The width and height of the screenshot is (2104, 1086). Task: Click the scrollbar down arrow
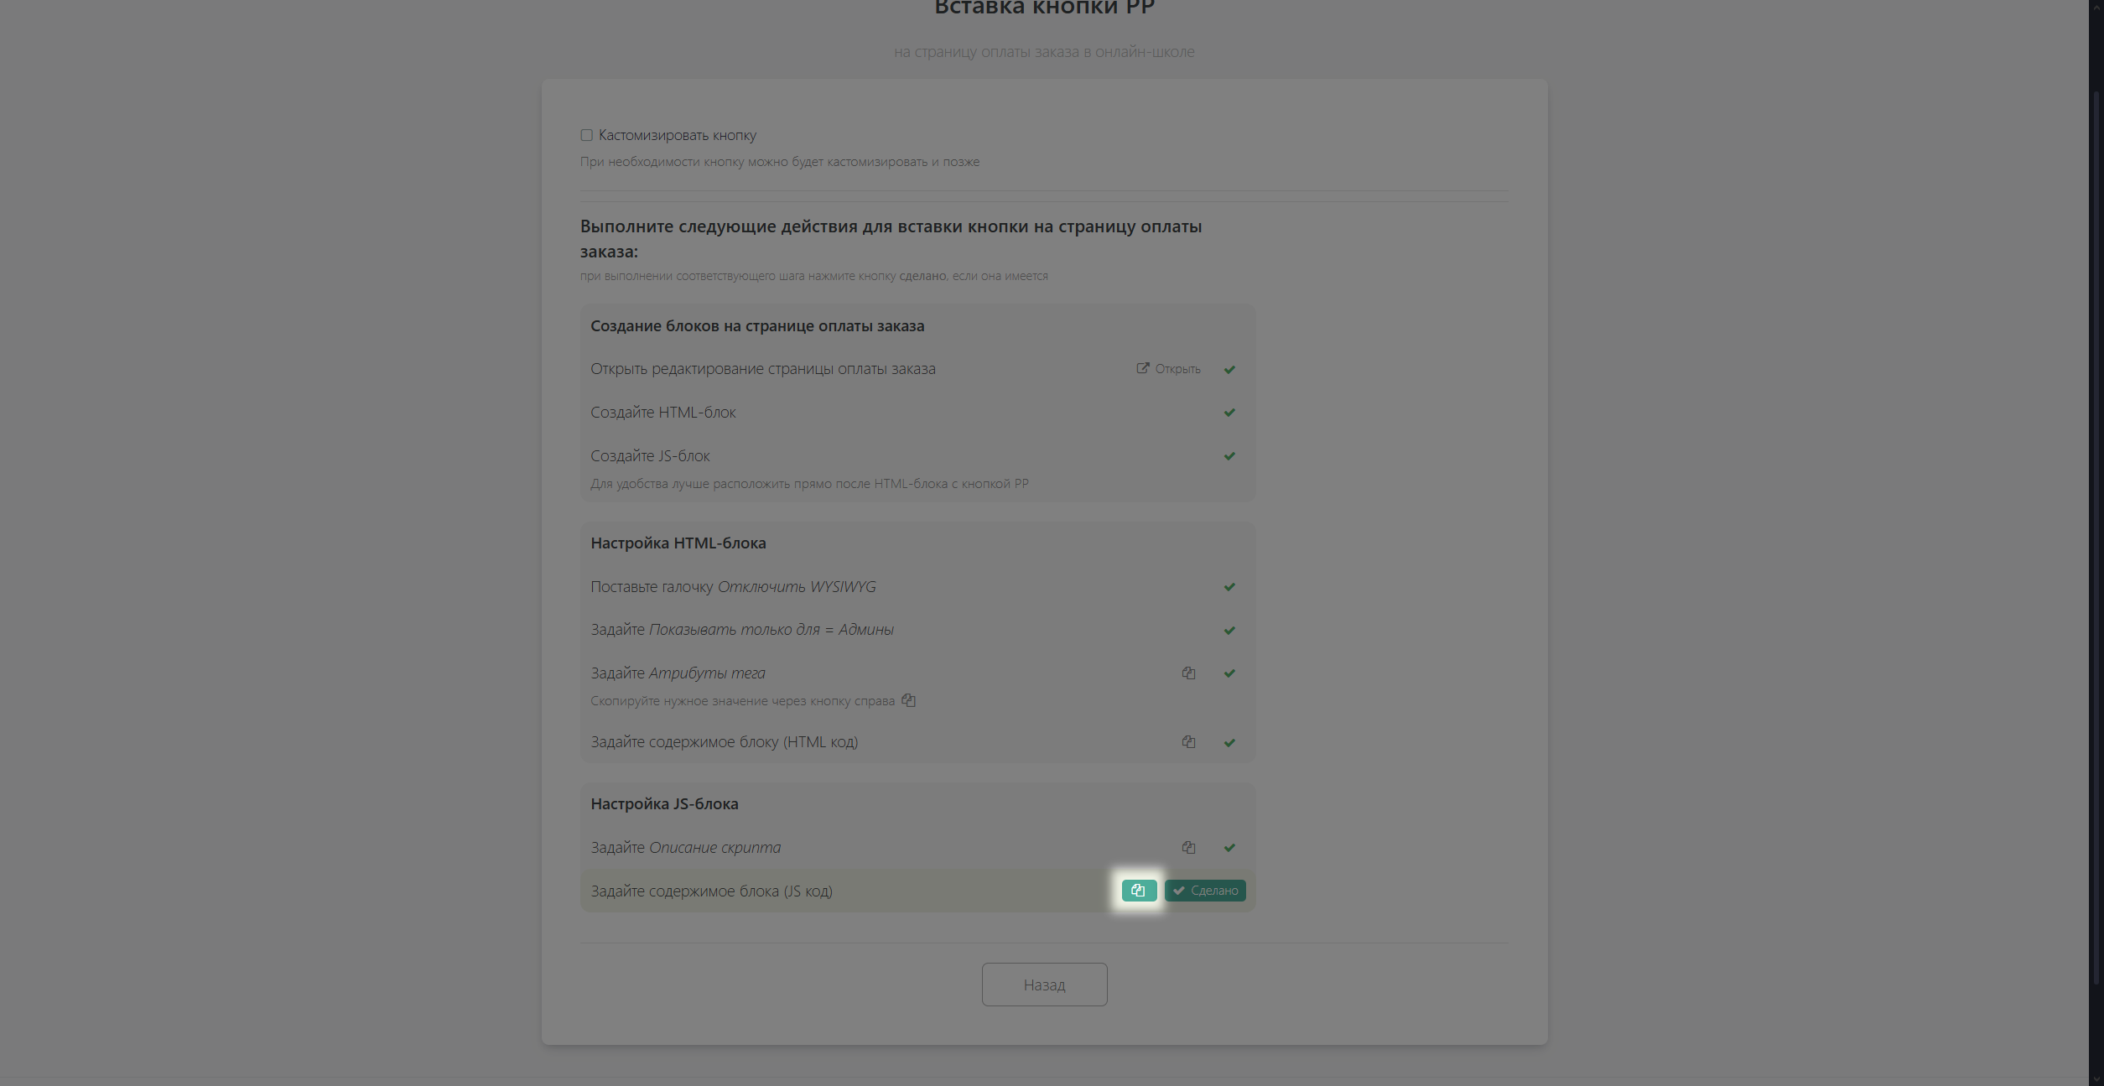pyautogui.click(x=2096, y=1079)
